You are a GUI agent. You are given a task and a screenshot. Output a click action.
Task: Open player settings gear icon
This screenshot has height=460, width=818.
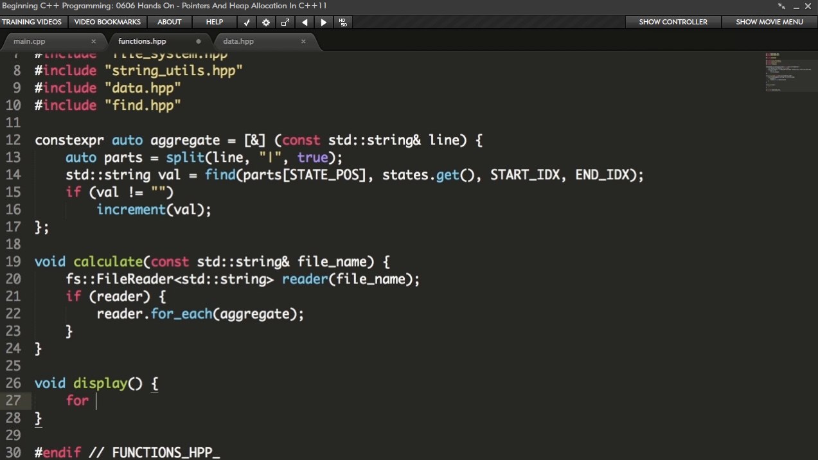pos(266,22)
